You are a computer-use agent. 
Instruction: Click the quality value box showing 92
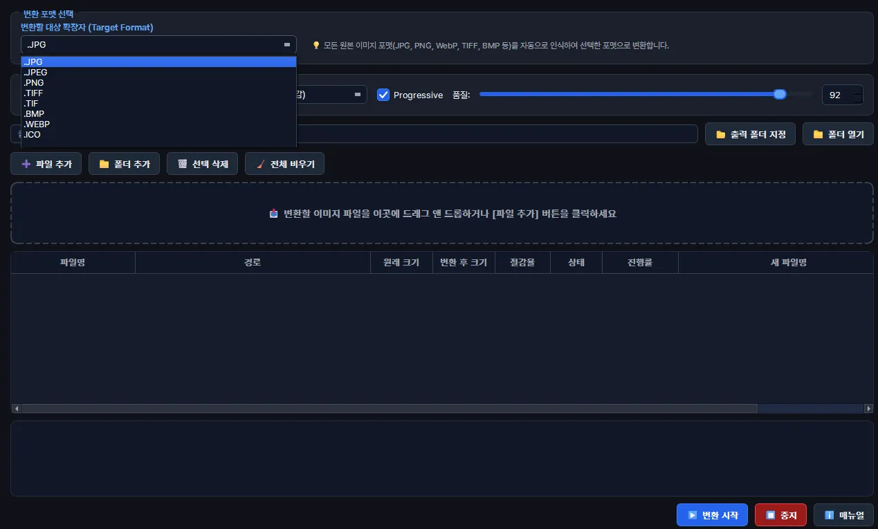[x=842, y=95]
